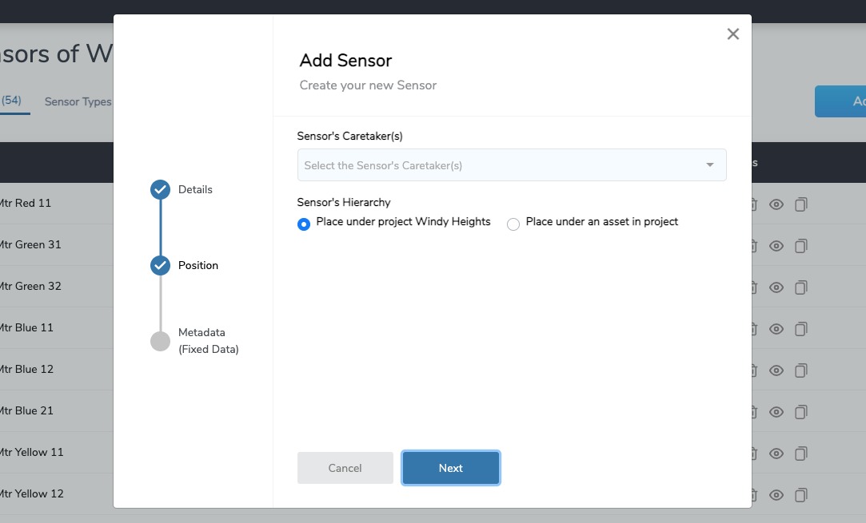Screen dimensions: 866x523
Task: Delete the Mtr Blue 12 sensor
Action: coord(752,370)
